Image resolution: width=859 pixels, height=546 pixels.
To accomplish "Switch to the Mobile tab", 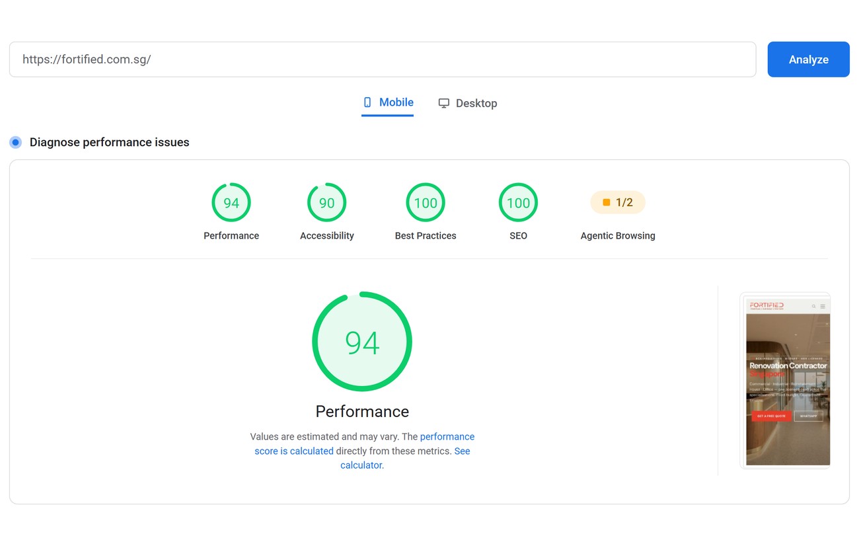I will pyautogui.click(x=388, y=102).
